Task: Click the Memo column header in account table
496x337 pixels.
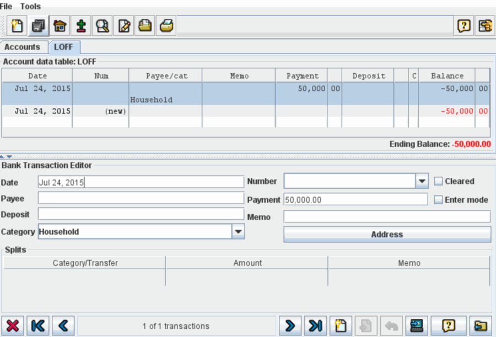Action: click(x=239, y=76)
